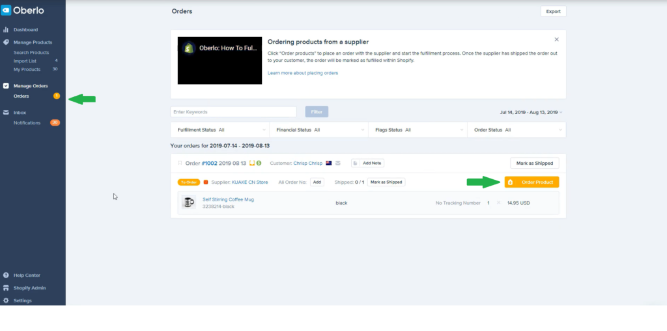Open Settings page
Image resolution: width=667 pixels, height=331 pixels.
tap(23, 300)
